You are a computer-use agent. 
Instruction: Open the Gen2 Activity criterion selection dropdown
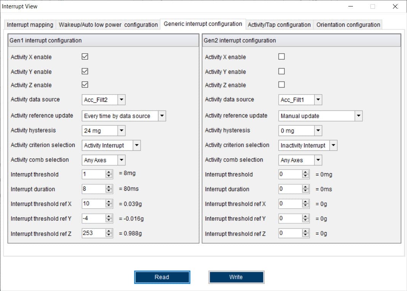pos(334,145)
